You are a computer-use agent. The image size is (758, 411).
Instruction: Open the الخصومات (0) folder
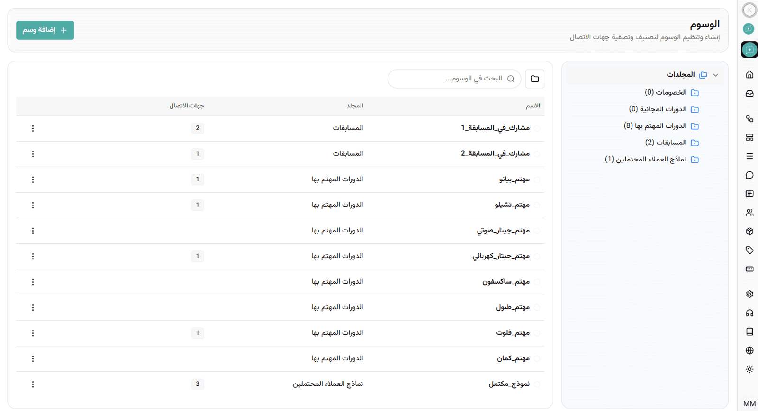(672, 92)
